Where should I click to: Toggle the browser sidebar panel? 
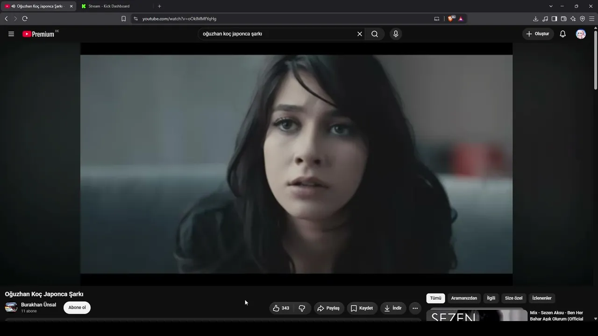tap(554, 19)
